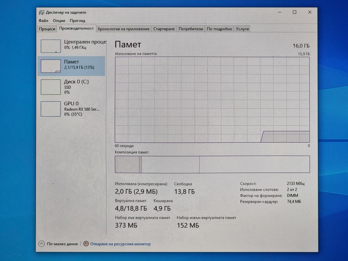Switch to the Услуги tab
The height and width of the screenshot is (261, 348).
click(x=242, y=29)
